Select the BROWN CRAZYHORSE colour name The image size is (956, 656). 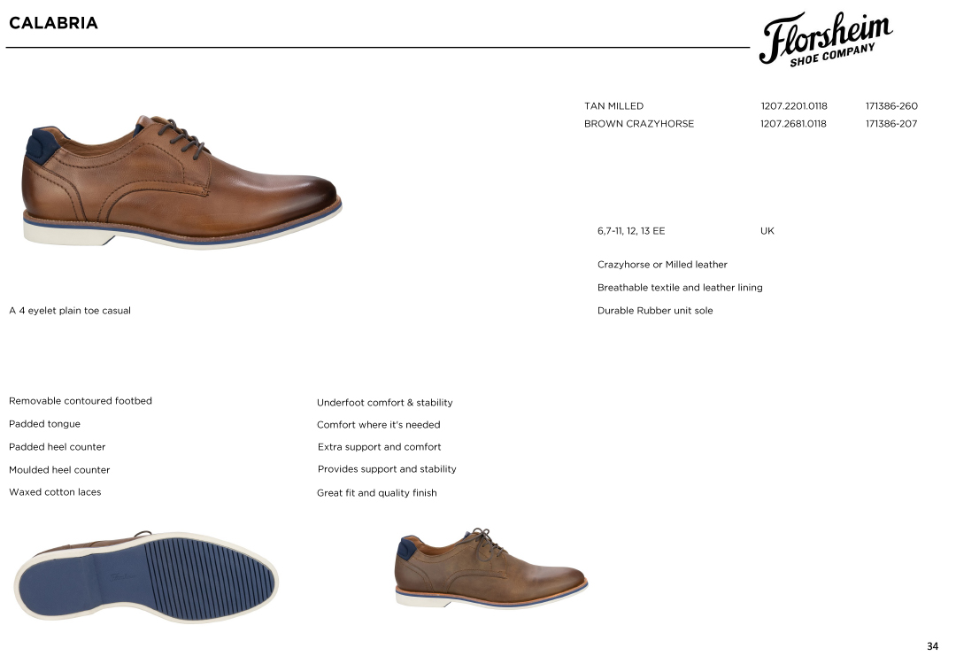click(x=639, y=124)
